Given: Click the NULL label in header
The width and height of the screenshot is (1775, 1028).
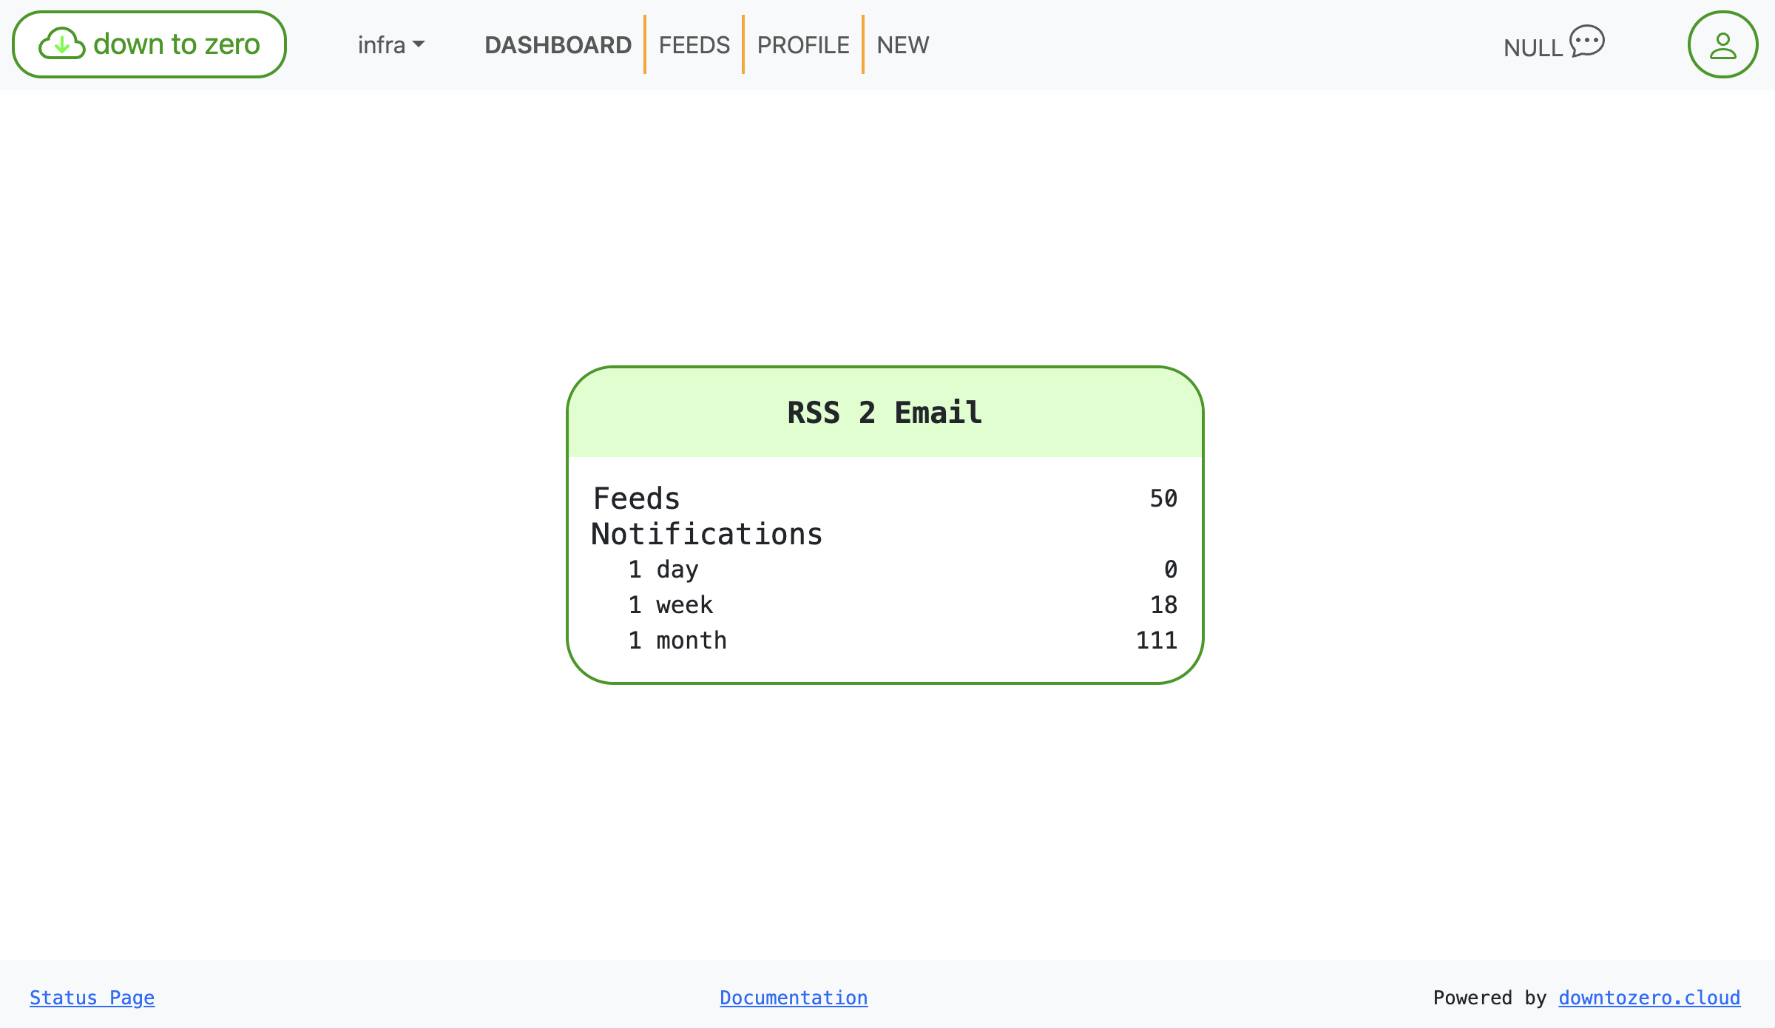Looking at the screenshot, I should pos(1532,48).
